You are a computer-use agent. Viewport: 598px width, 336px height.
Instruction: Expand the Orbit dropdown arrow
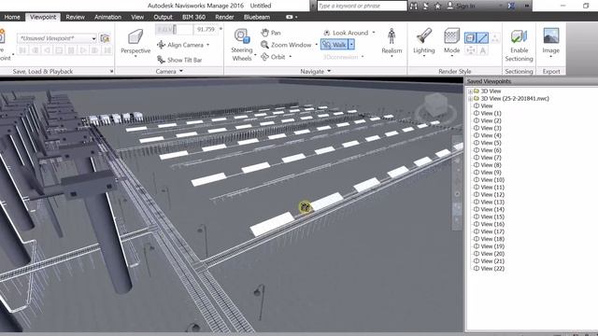[291, 57]
